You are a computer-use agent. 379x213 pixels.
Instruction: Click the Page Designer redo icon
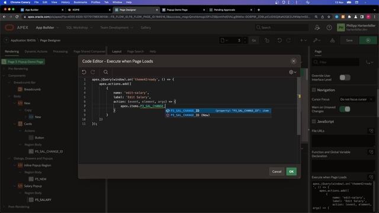(288, 40)
